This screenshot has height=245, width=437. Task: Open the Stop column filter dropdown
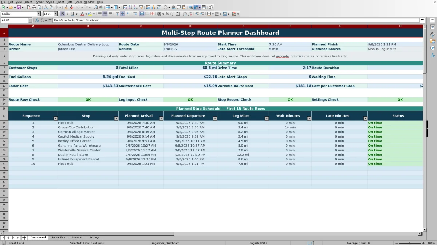[x=116, y=118]
